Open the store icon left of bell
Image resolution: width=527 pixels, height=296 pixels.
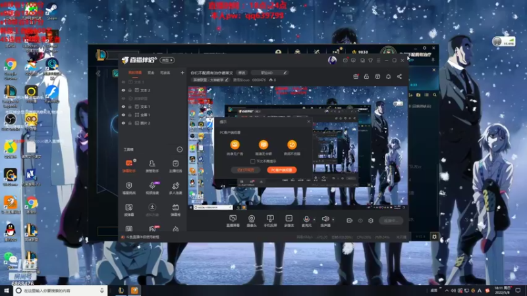[377, 76]
